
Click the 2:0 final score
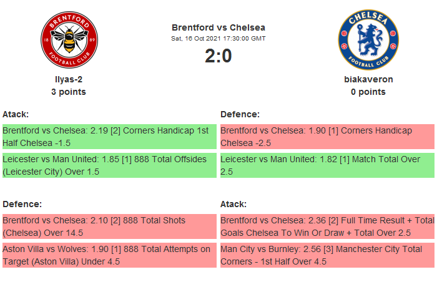coord(219,56)
